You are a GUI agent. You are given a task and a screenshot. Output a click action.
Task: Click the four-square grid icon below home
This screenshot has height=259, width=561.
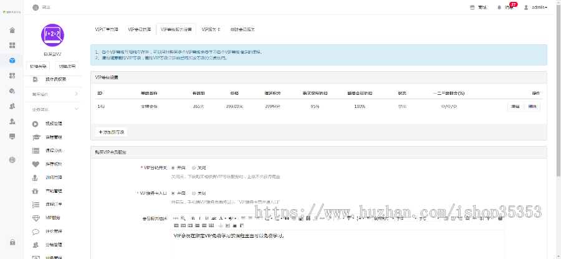pos(12,45)
